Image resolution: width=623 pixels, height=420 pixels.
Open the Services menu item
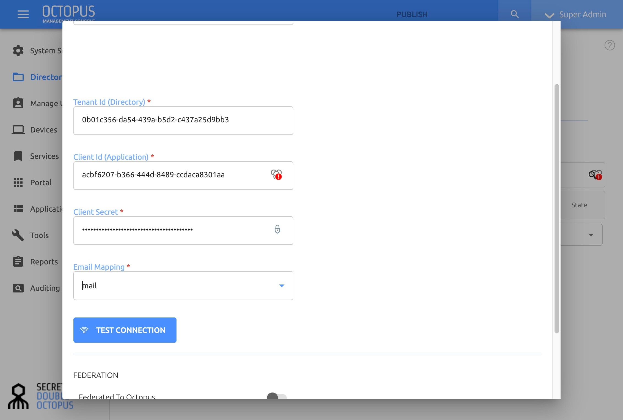pyautogui.click(x=44, y=156)
